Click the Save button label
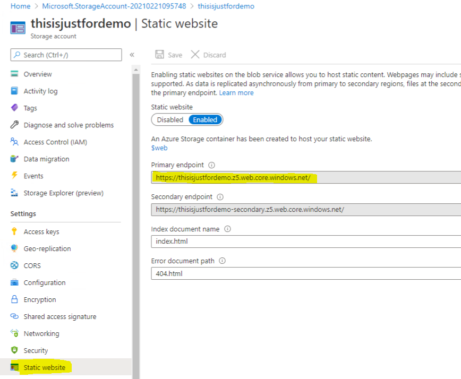 [x=175, y=55]
